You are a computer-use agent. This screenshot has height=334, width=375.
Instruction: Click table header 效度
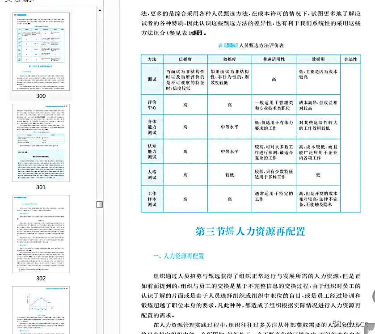pyautogui.click(x=230, y=59)
